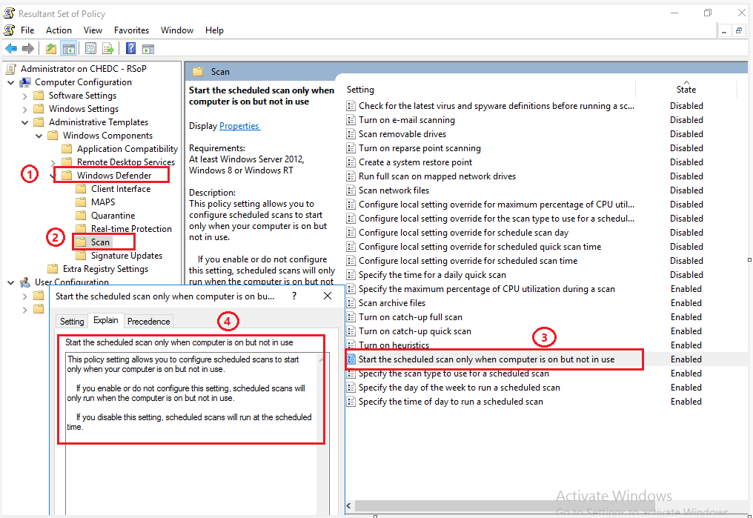Click the Export List toolbar icon
Image resolution: width=753 pixels, height=518 pixels.
pyautogui.click(x=108, y=48)
